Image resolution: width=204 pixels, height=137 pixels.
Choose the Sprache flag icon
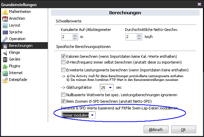pyautogui.click(x=5, y=32)
